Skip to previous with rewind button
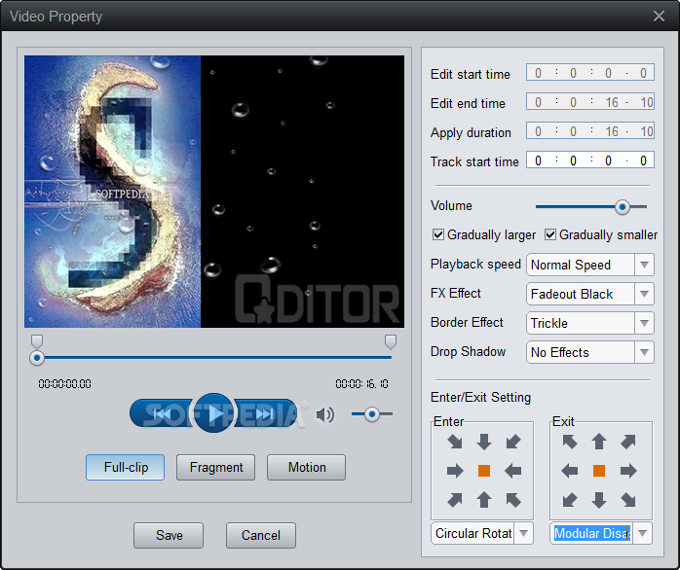680x570 pixels. 162,413
